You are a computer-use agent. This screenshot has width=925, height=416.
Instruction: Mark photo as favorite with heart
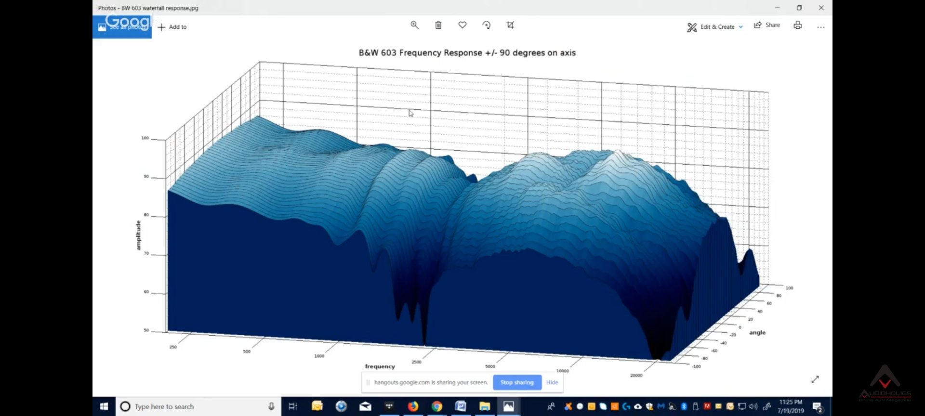tap(462, 25)
